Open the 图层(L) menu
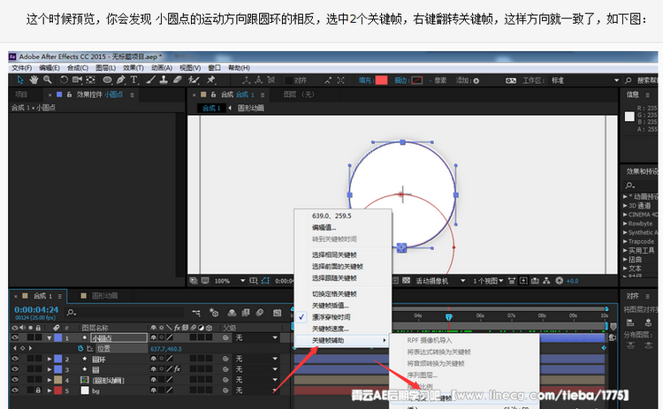This screenshot has height=409, width=663. click(106, 68)
